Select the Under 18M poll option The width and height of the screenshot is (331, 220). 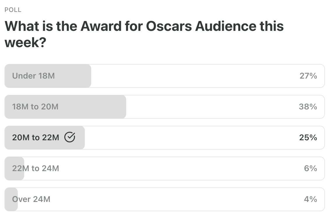(34, 76)
